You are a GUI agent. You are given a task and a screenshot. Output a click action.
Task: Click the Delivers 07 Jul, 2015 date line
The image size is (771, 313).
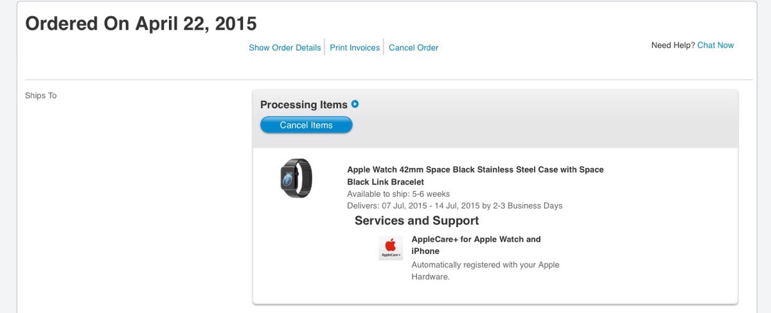454,206
